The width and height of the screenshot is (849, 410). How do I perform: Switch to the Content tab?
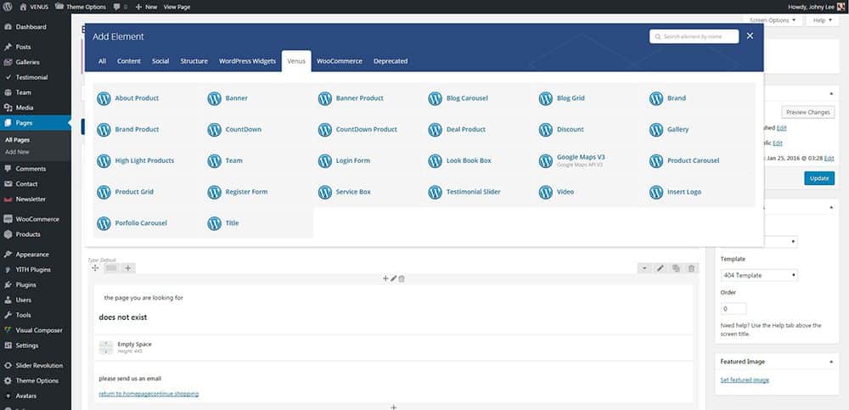click(x=129, y=61)
